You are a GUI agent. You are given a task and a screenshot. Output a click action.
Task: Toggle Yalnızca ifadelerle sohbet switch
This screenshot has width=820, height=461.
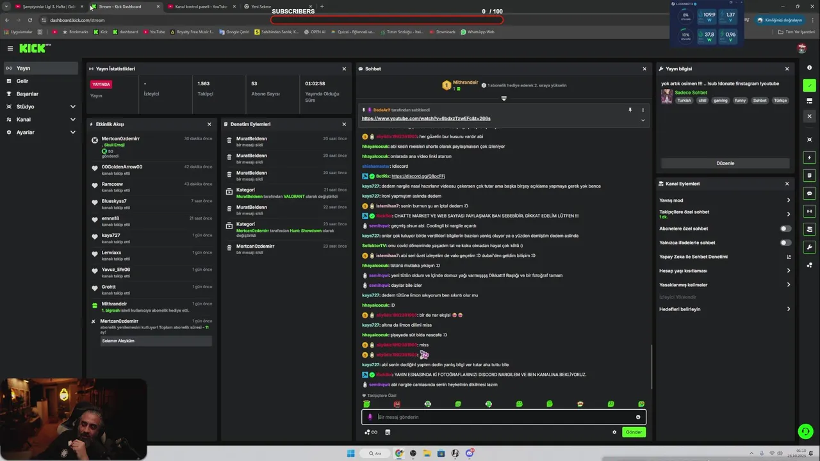click(785, 243)
